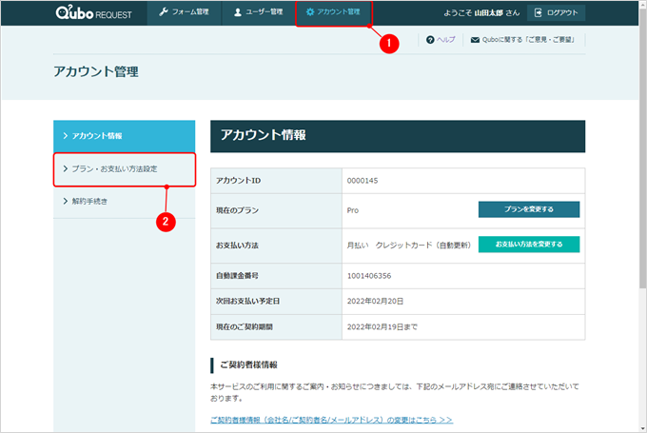Click the 月払い クレジットカード payment text
This screenshot has height=433, width=647.
[408, 246]
